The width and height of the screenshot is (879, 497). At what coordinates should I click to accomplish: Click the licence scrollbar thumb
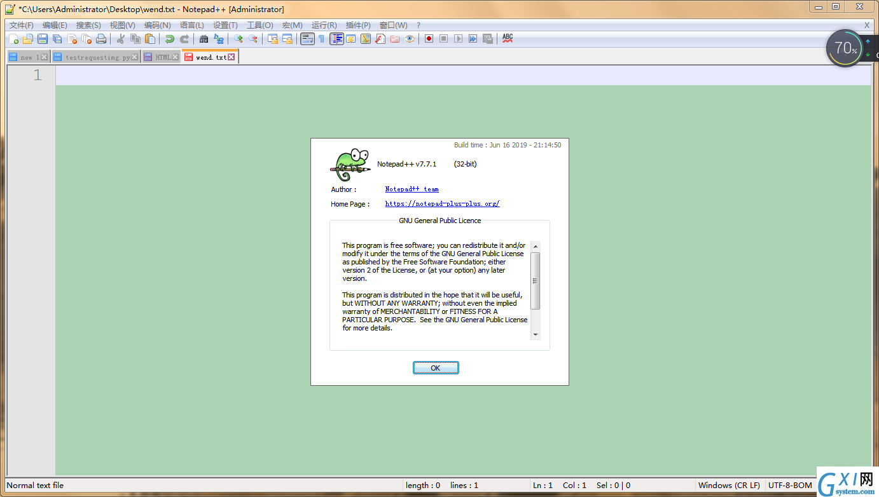536,280
